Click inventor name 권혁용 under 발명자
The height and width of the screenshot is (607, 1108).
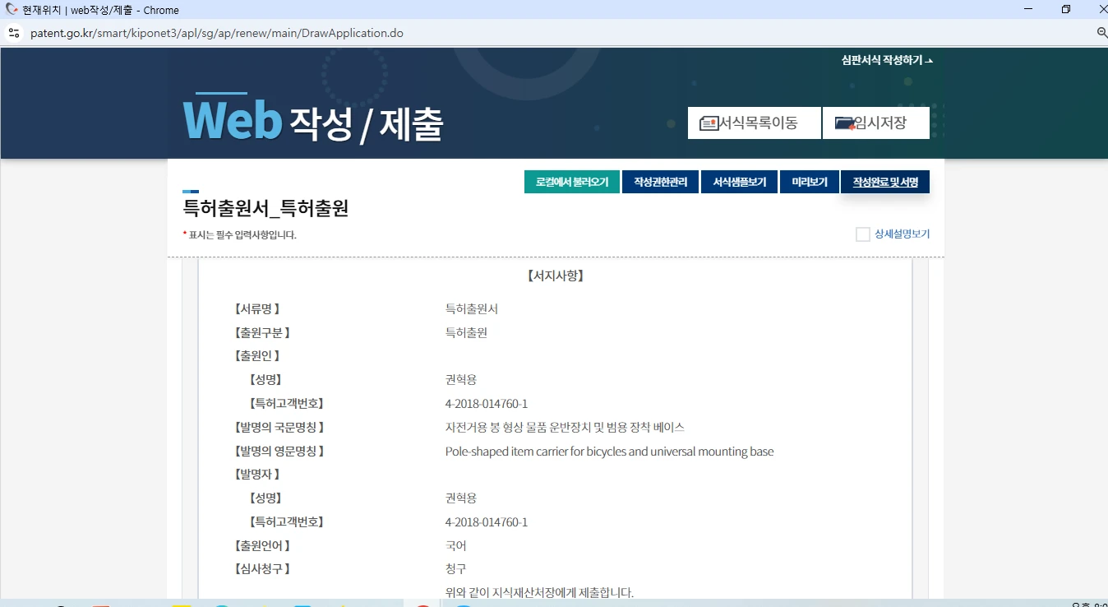(x=461, y=498)
